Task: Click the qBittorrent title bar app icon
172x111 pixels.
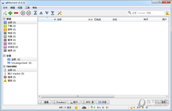Action: tap(3, 3)
